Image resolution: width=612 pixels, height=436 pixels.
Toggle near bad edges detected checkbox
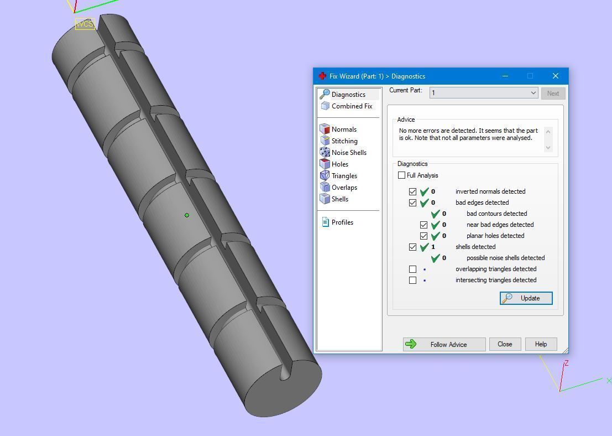(x=423, y=225)
